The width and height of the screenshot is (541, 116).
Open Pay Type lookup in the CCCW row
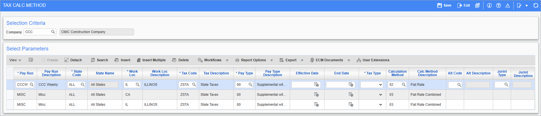tap(250, 85)
